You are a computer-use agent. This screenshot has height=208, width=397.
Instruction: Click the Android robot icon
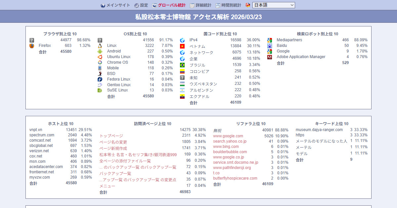100,51
